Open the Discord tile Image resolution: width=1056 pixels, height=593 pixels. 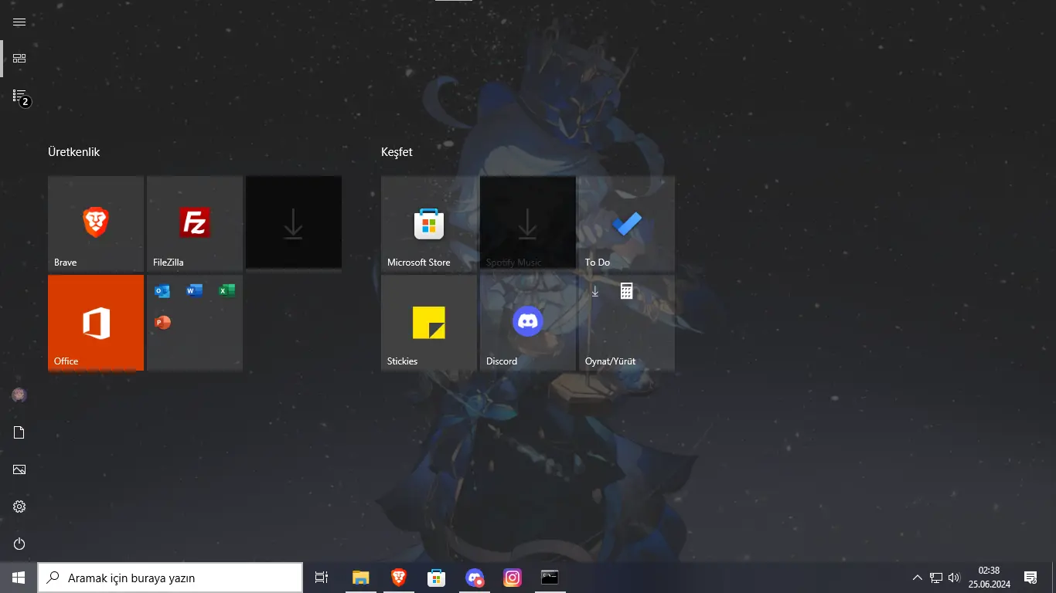pos(528,322)
